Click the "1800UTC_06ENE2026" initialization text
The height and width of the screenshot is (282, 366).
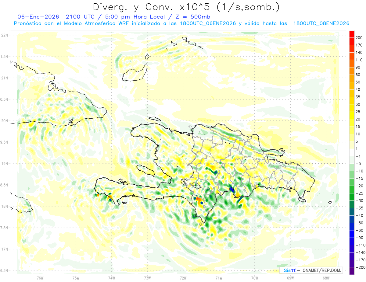click(208, 23)
